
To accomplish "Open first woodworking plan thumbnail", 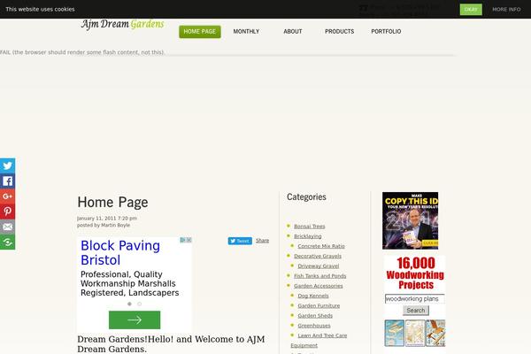I will tap(395, 333).
